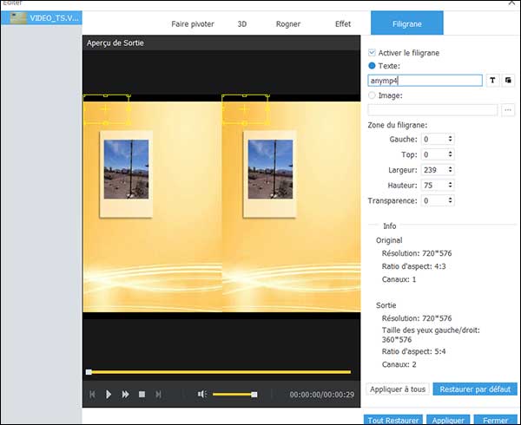
Task: Jump to the previous frame icon
Action: coord(92,394)
